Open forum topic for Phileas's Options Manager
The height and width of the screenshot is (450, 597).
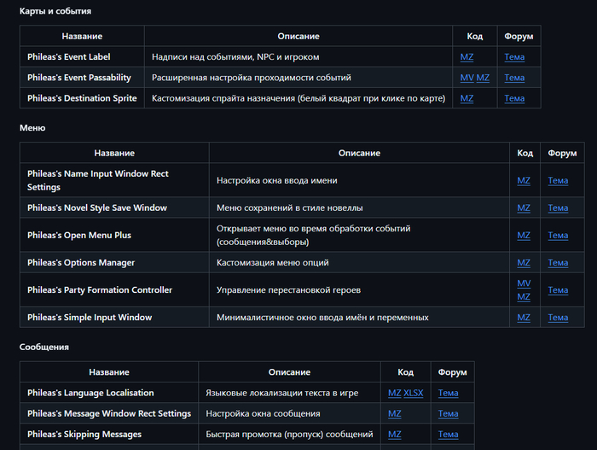(558, 262)
